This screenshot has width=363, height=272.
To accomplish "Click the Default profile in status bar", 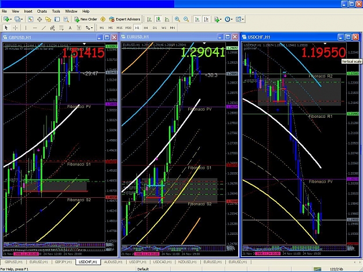I will (143, 269).
